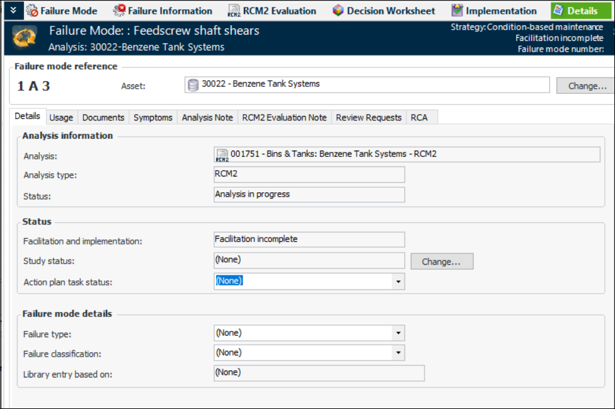
Task: Click the asset database cylinder icon
Action: click(x=193, y=85)
